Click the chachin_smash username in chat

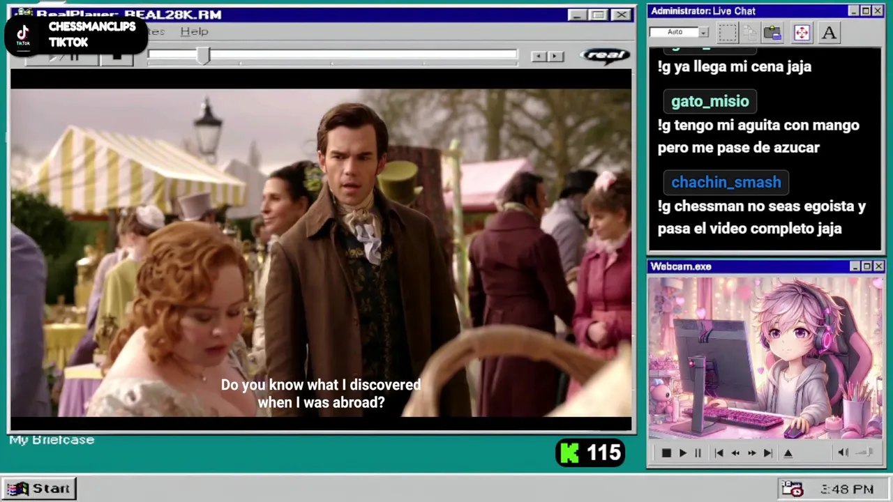point(726,183)
